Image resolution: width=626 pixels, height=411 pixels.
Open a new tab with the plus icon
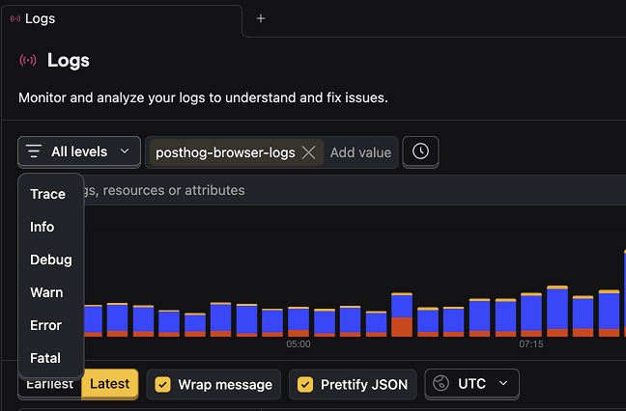tap(260, 18)
